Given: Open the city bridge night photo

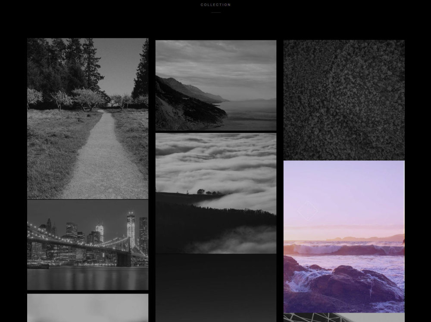Looking at the screenshot, I should tap(87, 245).
